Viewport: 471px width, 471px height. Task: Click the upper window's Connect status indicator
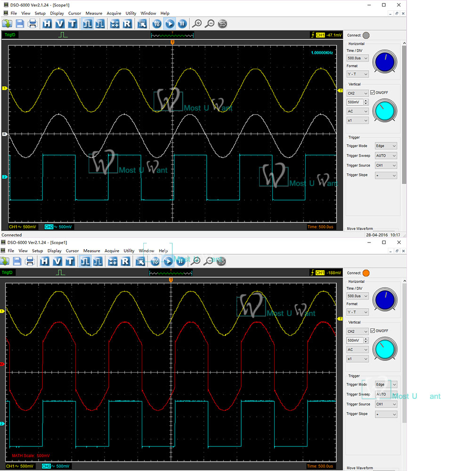[366, 35]
